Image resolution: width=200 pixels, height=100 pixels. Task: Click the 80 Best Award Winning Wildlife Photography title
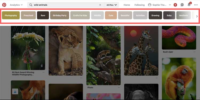(23, 74)
